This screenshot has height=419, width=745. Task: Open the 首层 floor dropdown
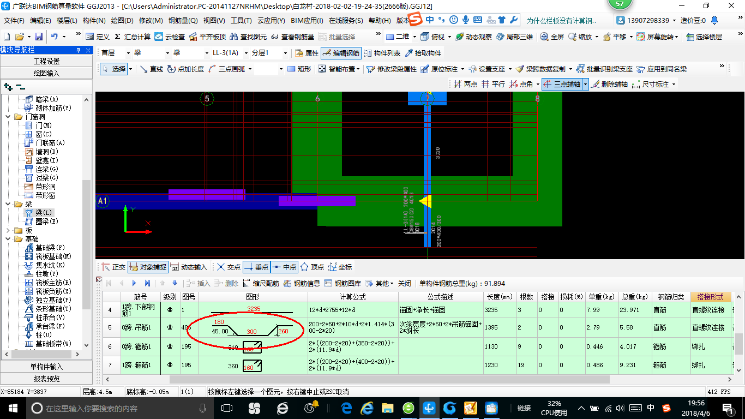click(x=129, y=53)
